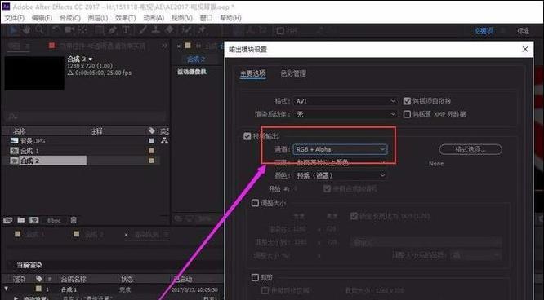
Task: Enable the 裁剪 checkbox
Action: click(x=255, y=277)
